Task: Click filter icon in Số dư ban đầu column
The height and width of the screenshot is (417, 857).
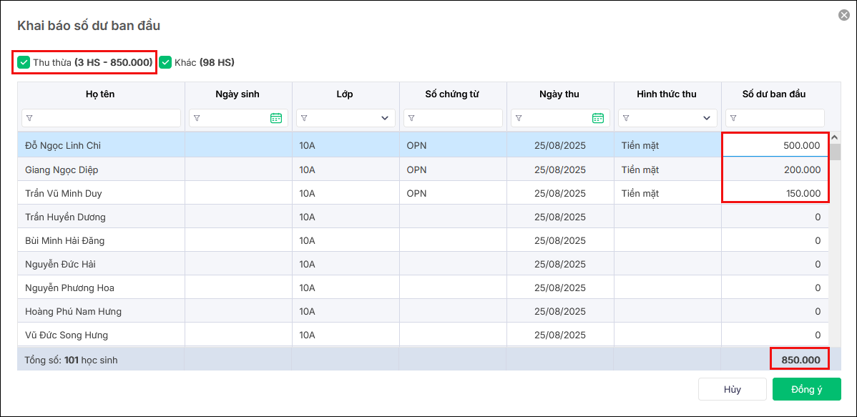Action: (x=733, y=118)
